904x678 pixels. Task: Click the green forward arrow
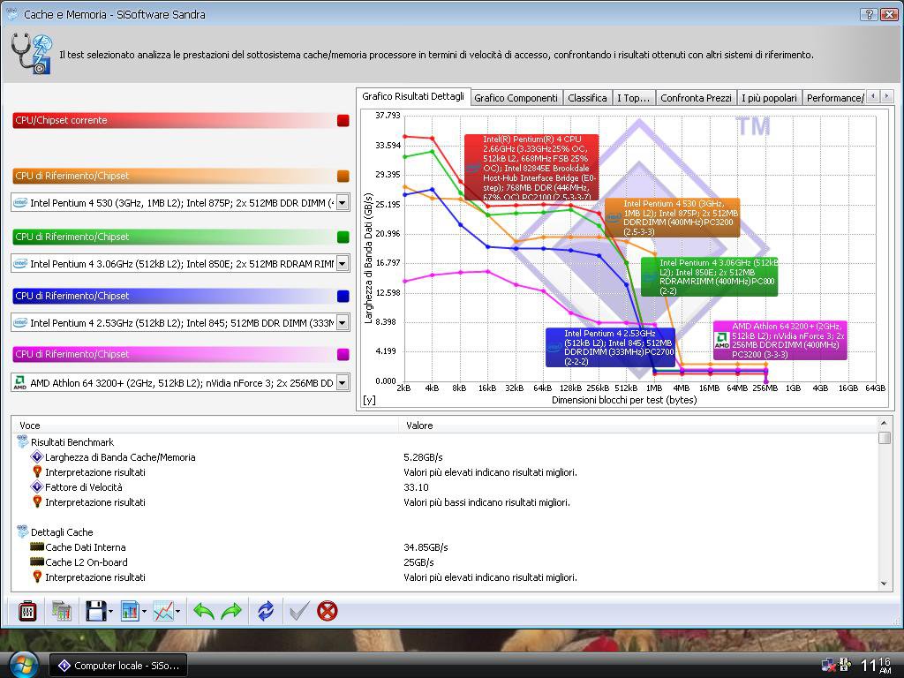(x=231, y=610)
